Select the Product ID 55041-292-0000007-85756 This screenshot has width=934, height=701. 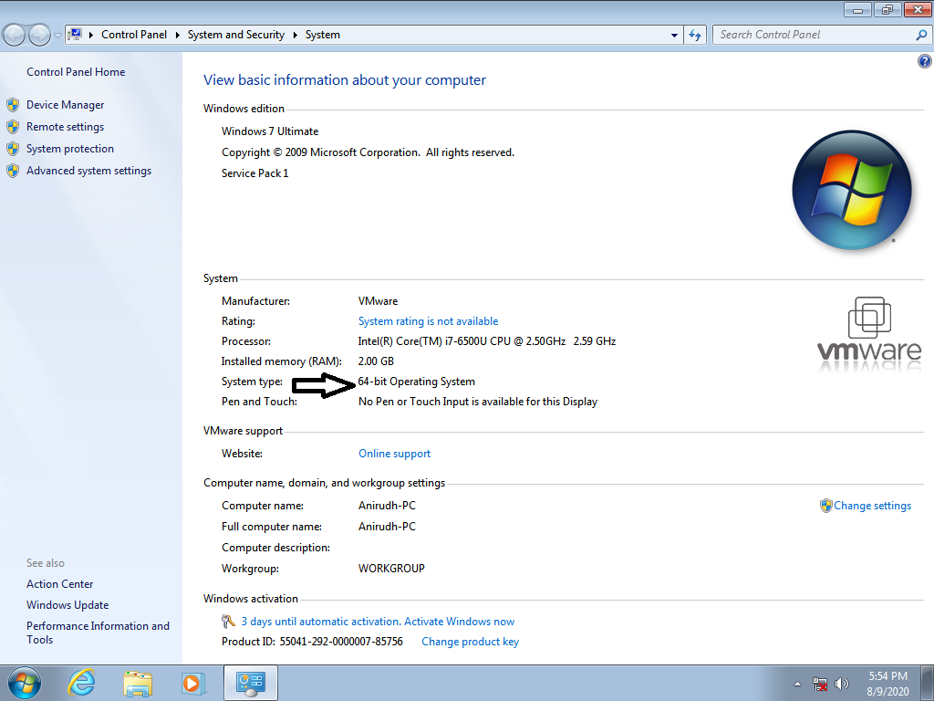point(341,642)
